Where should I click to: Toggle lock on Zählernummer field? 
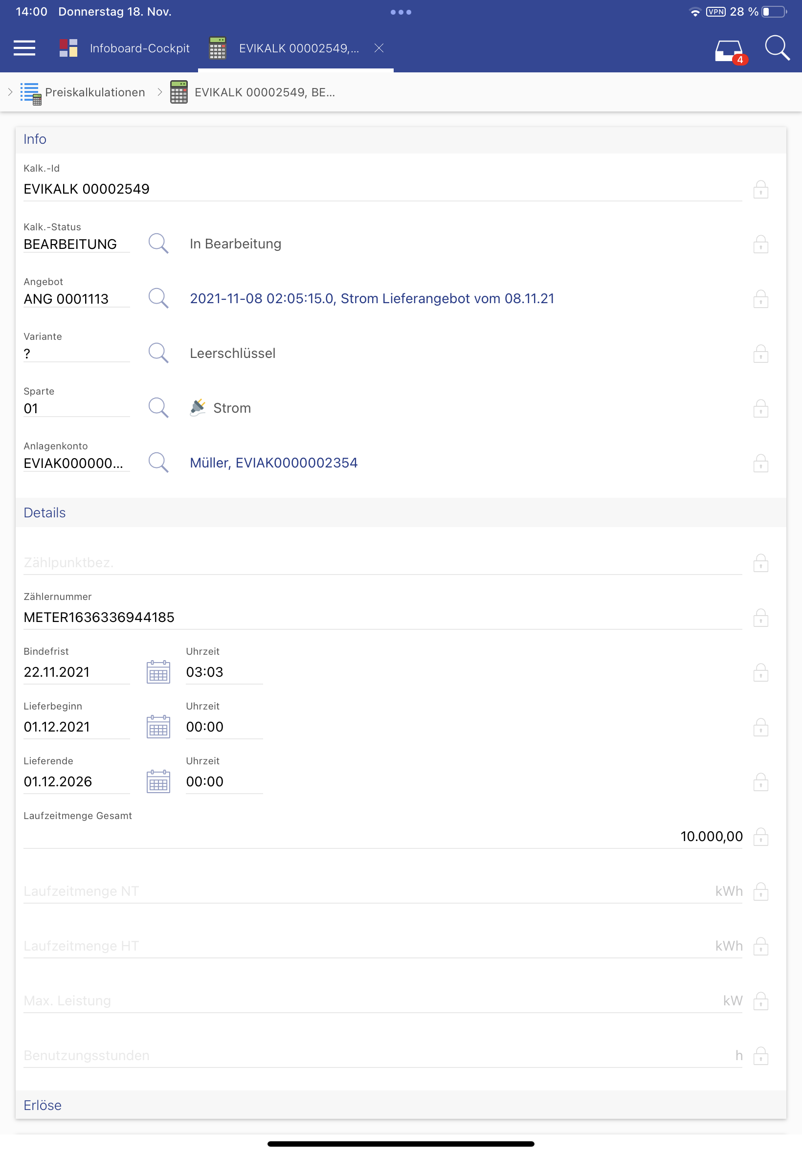[x=760, y=618]
